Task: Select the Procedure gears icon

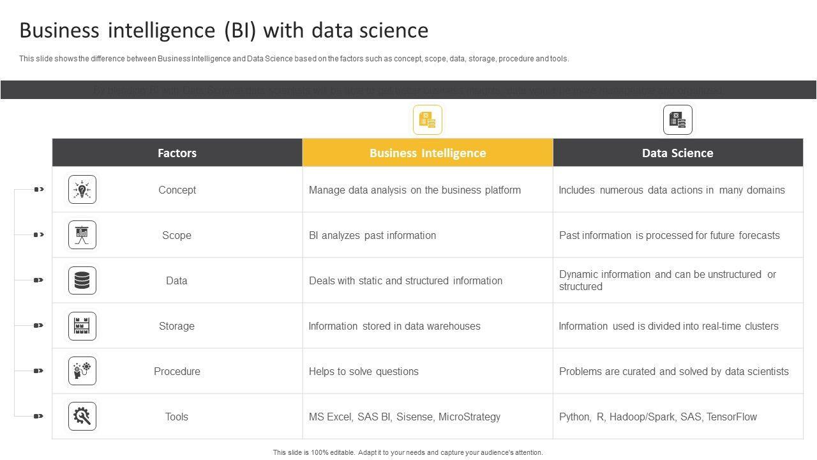Action: click(x=82, y=371)
